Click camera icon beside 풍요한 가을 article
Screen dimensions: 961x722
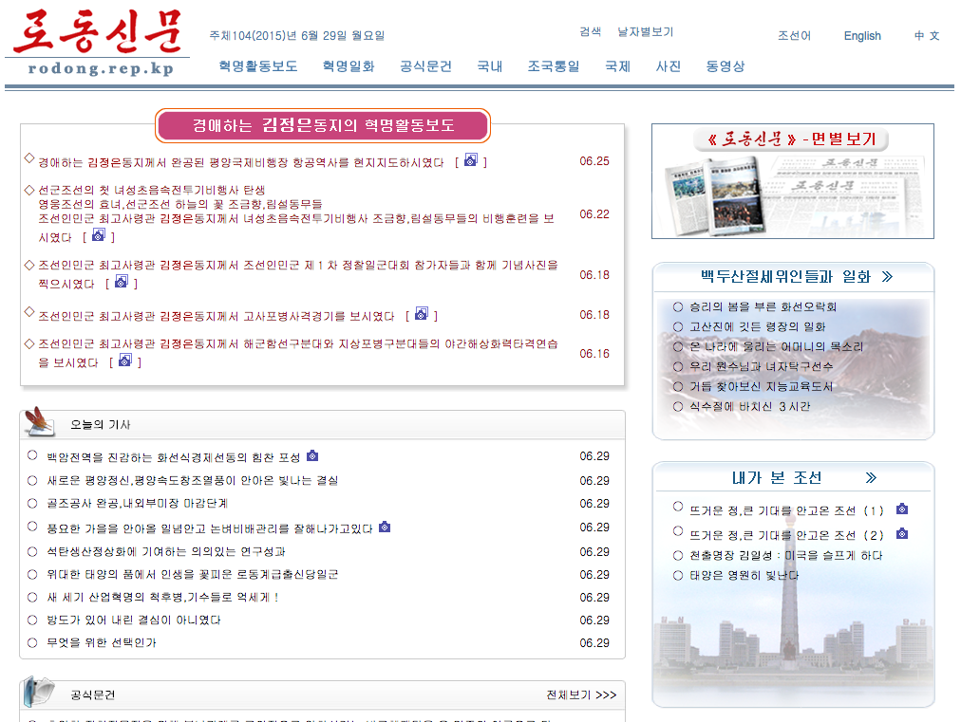385,528
